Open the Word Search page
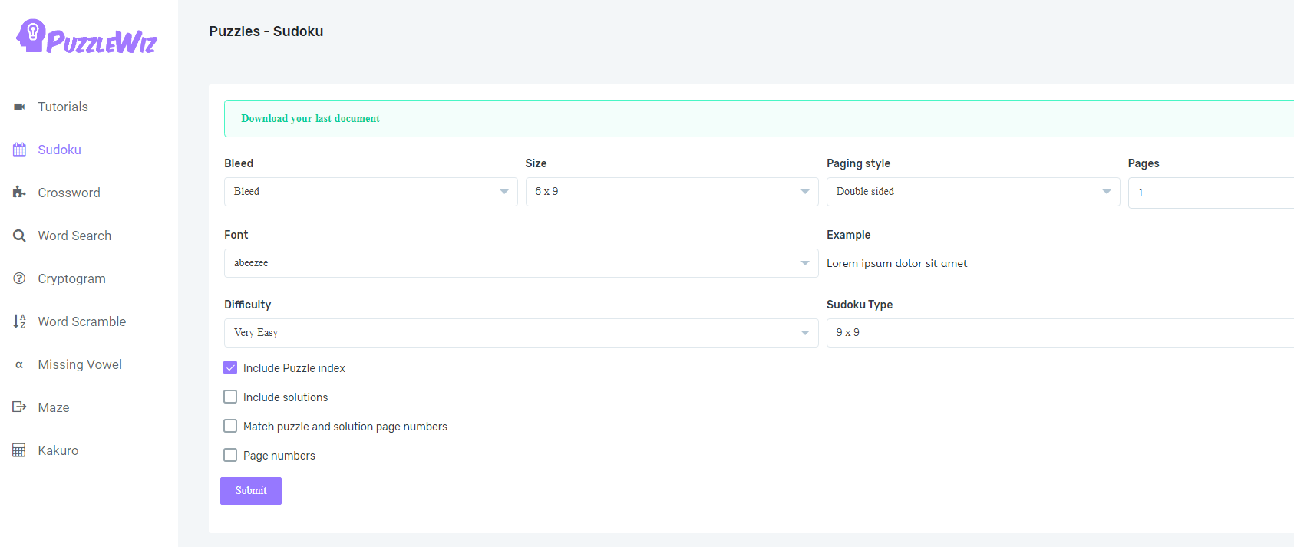 (74, 236)
